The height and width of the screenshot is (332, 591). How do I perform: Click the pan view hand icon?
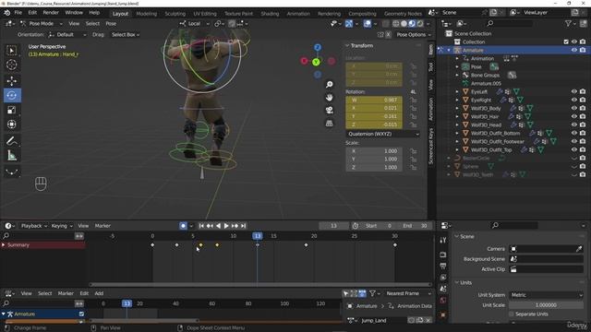330,98
